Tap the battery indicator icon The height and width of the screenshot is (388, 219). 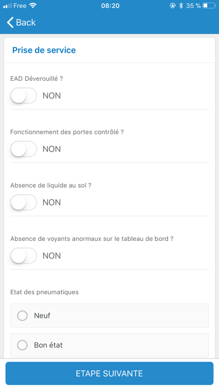pos(209,6)
